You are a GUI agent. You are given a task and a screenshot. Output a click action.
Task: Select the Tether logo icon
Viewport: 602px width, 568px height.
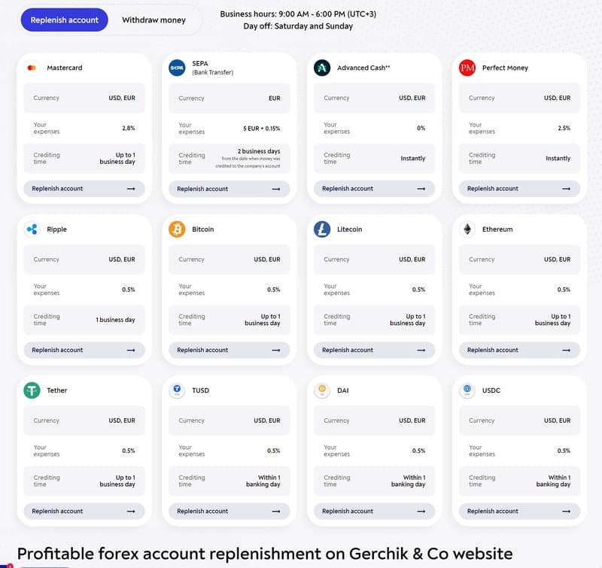[x=32, y=390]
